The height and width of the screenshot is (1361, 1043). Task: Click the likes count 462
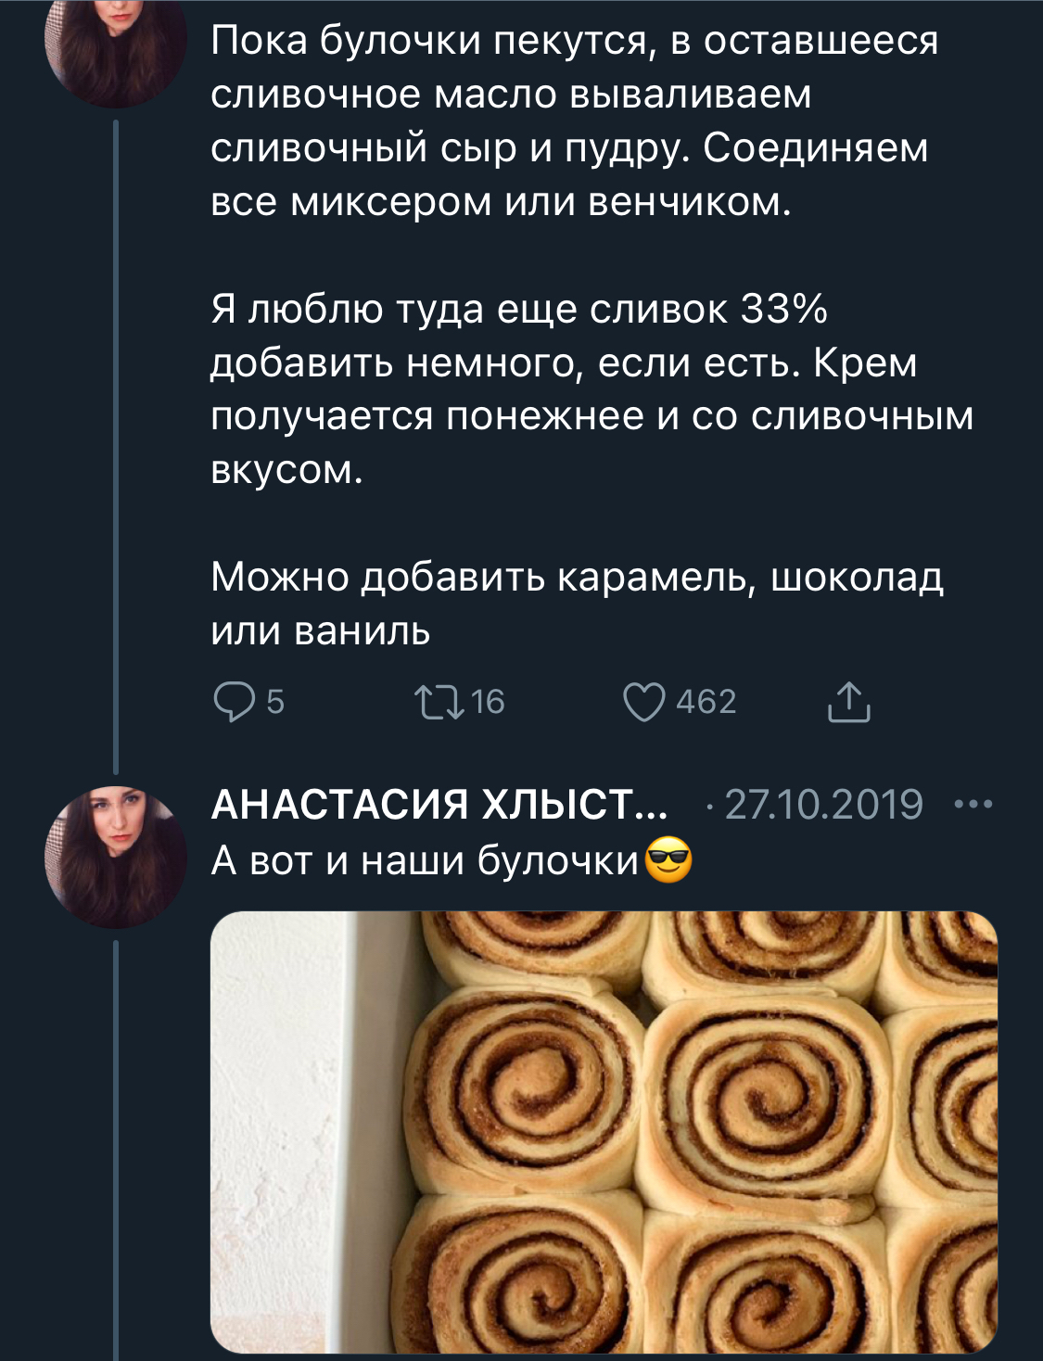(x=706, y=702)
